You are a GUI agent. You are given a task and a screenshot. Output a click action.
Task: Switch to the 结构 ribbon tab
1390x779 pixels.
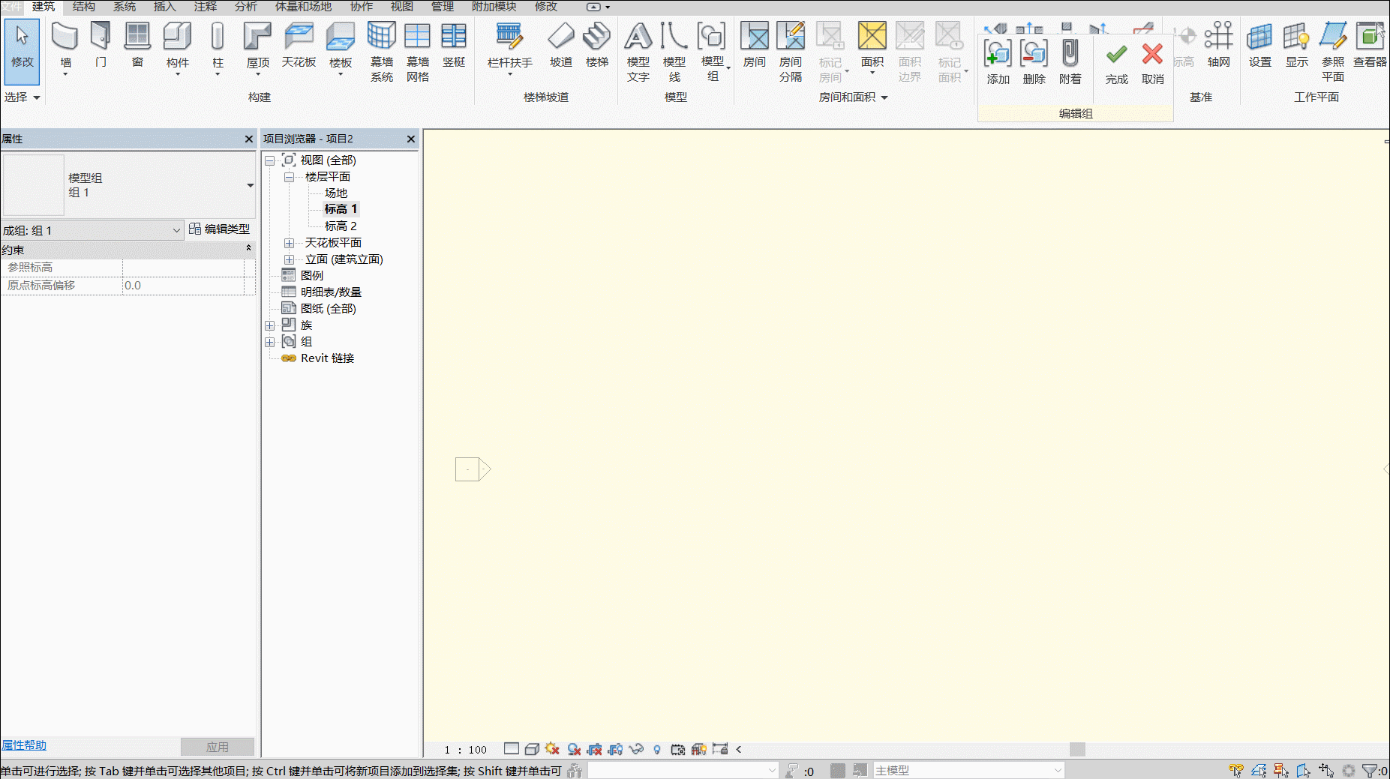(84, 7)
